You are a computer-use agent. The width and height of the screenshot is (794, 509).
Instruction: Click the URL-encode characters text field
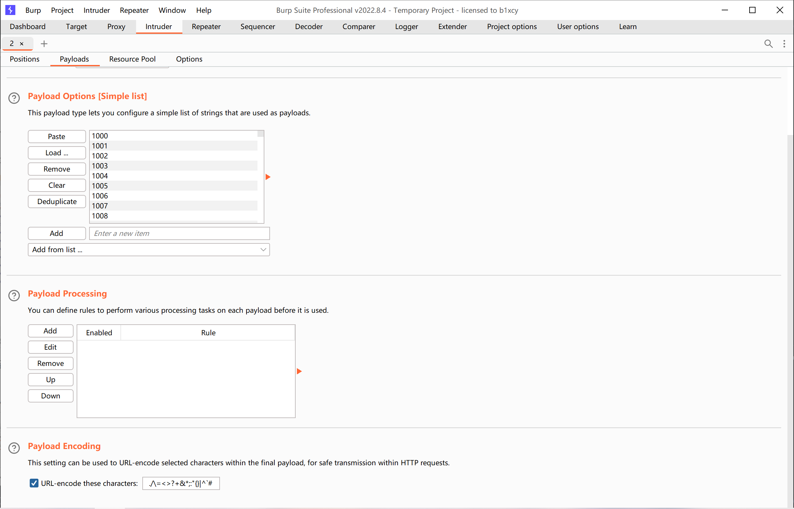tap(181, 483)
